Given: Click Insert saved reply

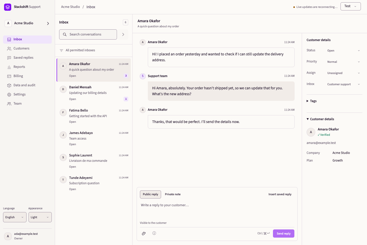Looking at the screenshot, I should 280,194.
